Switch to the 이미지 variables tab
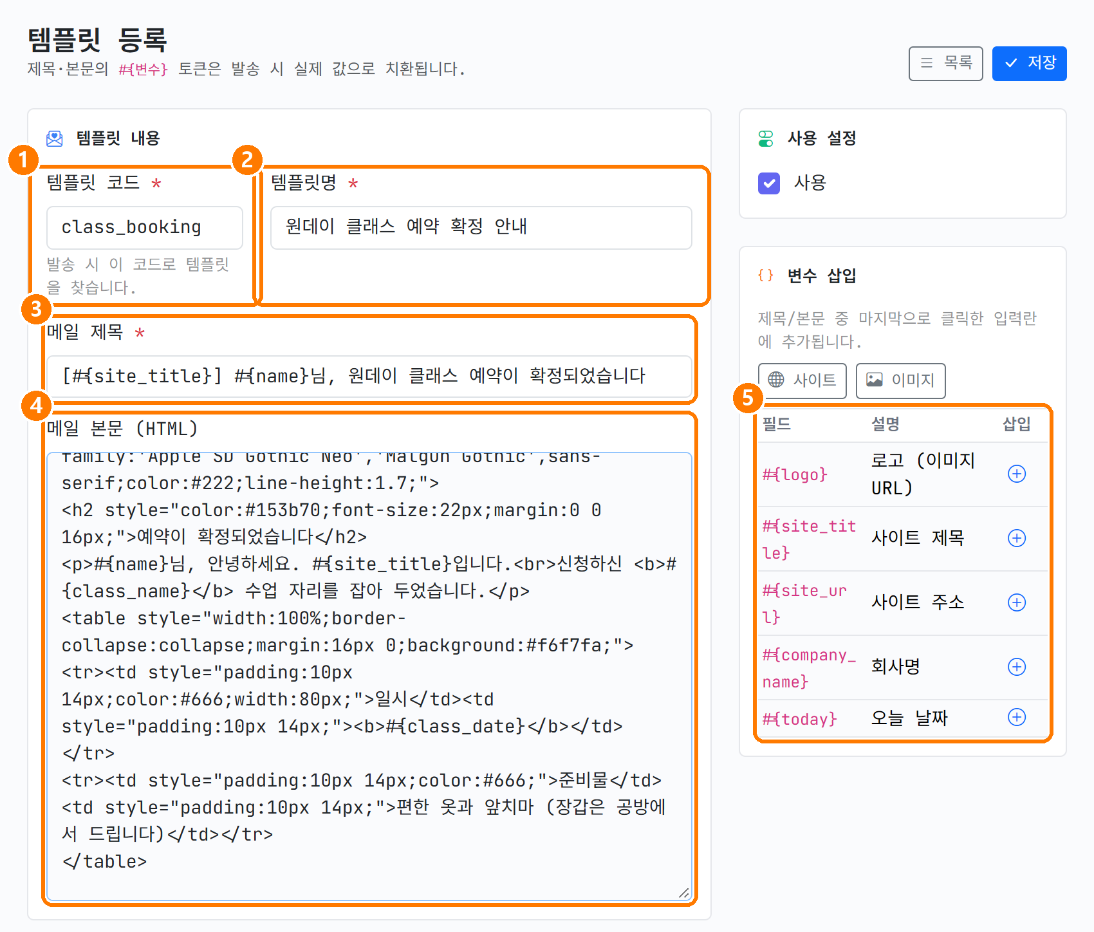Viewport: 1094px width, 932px height. tap(900, 380)
